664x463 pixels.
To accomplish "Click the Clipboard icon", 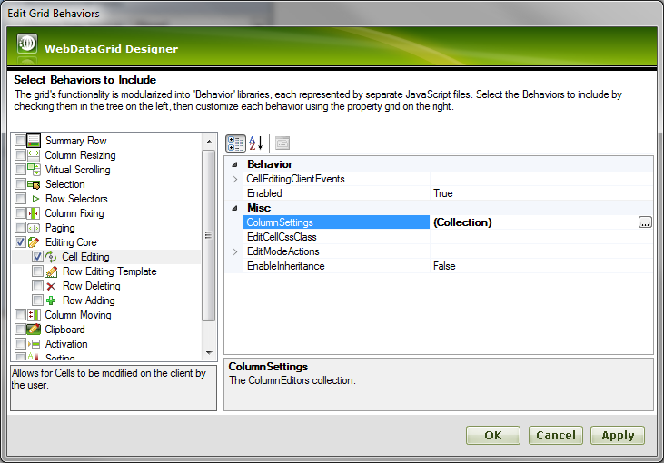I will pyautogui.click(x=34, y=330).
